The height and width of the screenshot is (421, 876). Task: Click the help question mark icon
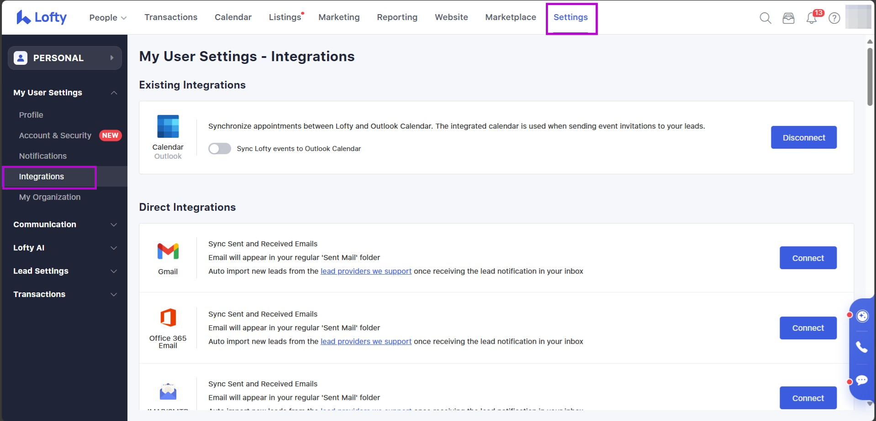pos(834,18)
